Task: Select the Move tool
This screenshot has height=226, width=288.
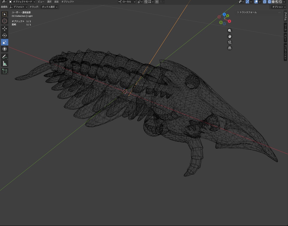Action: click(x=4, y=29)
